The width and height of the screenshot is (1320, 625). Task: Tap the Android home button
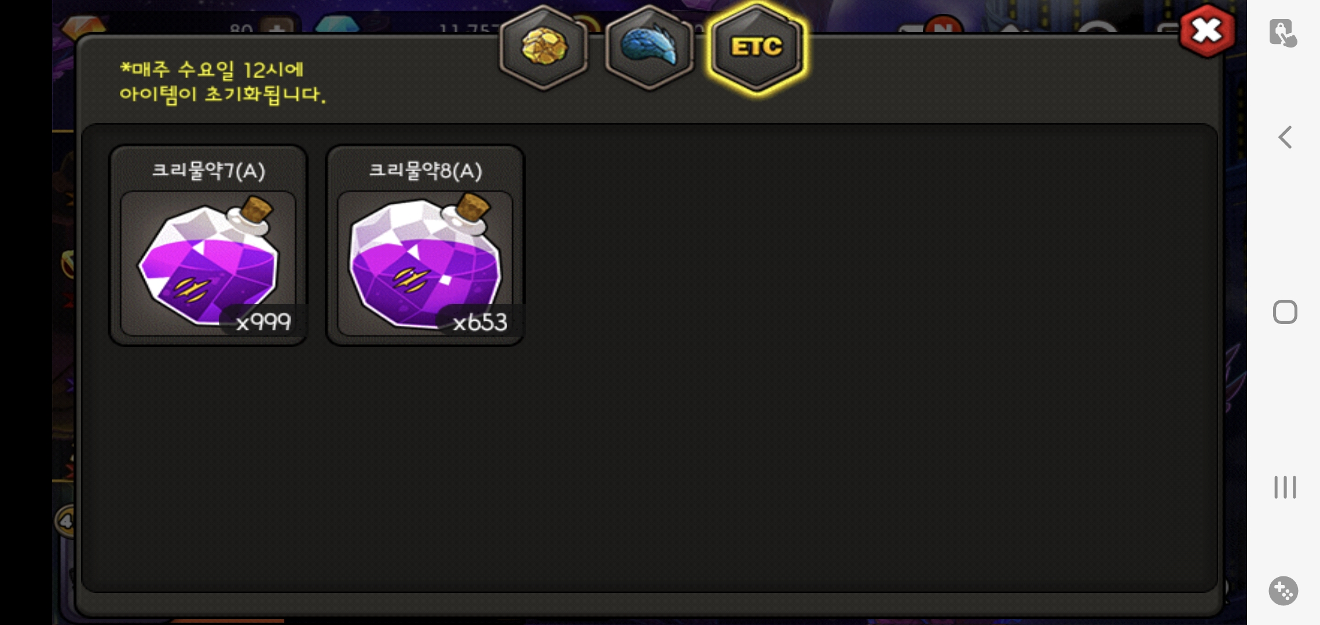tap(1285, 312)
